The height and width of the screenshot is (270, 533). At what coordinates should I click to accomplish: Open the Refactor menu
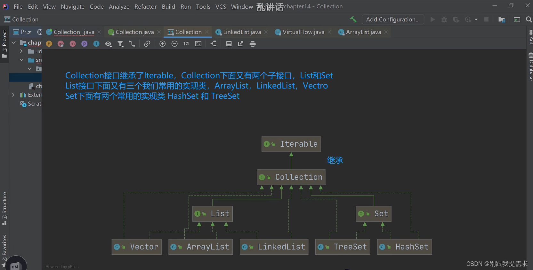(x=146, y=6)
